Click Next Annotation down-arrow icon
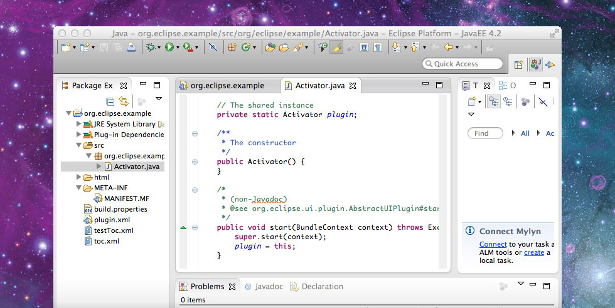 click(396, 47)
